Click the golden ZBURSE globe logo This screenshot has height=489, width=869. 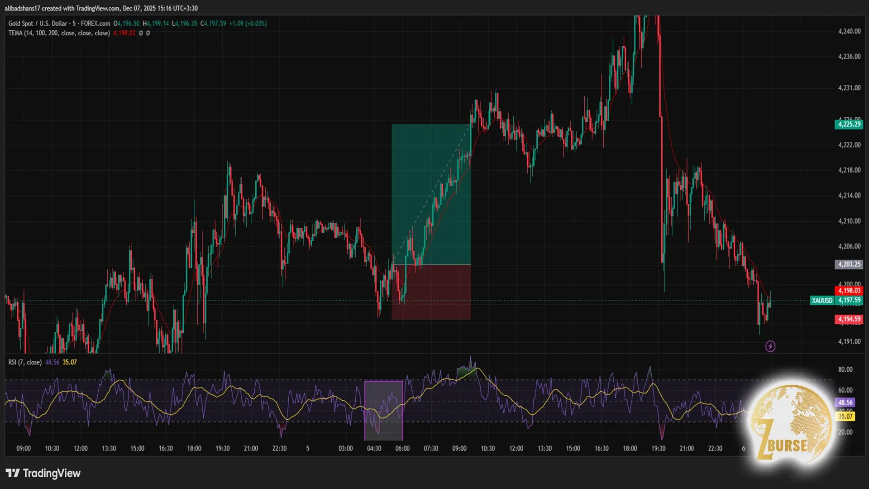[791, 422]
